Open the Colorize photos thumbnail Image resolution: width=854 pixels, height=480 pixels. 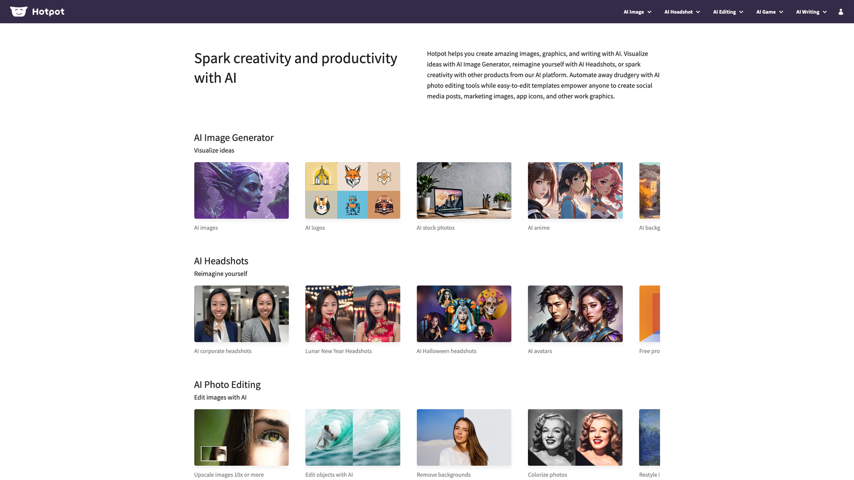click(x=575, y=437)
